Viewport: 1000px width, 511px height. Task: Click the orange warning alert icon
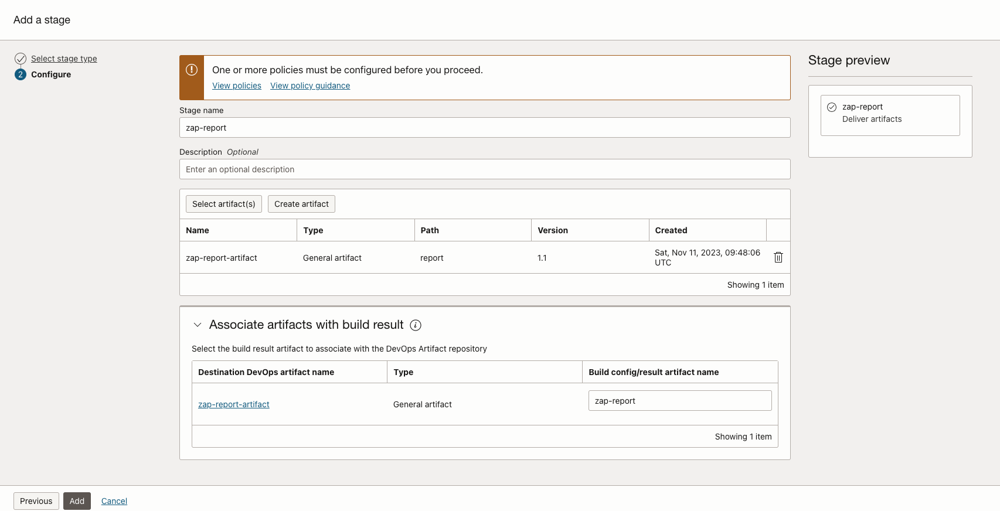click(x=192, y=70)
